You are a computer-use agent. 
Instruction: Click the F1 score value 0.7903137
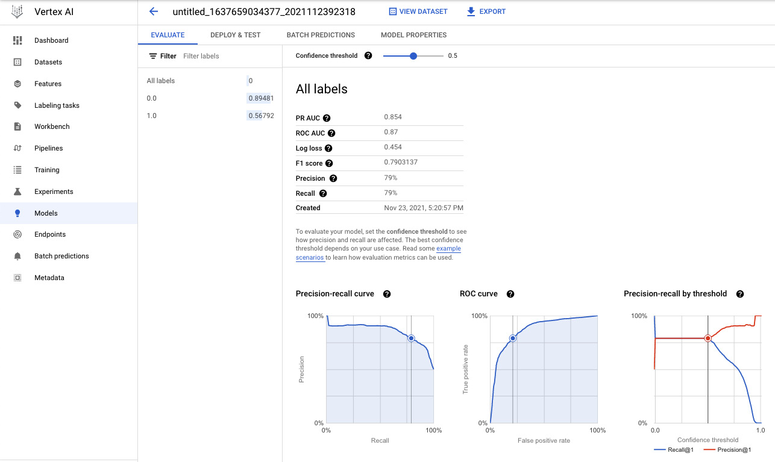pos(401,162)
